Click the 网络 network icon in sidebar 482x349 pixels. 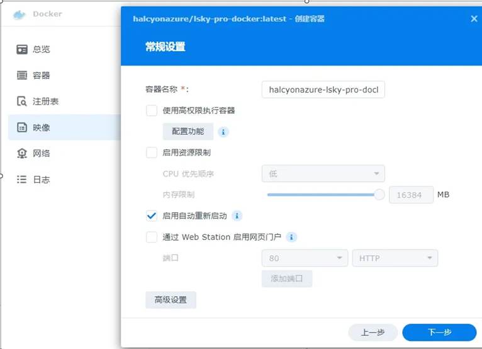click(22, 154)
